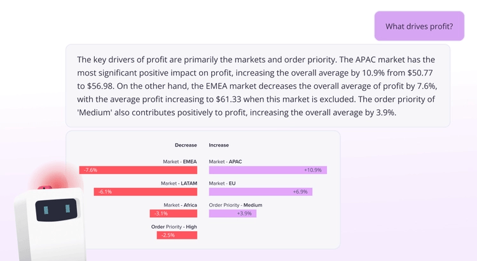Image resolution: width=477 pixels, height=261 pixels.
Task: Select the red LATAM -6.1% bar
Action: 145,192
